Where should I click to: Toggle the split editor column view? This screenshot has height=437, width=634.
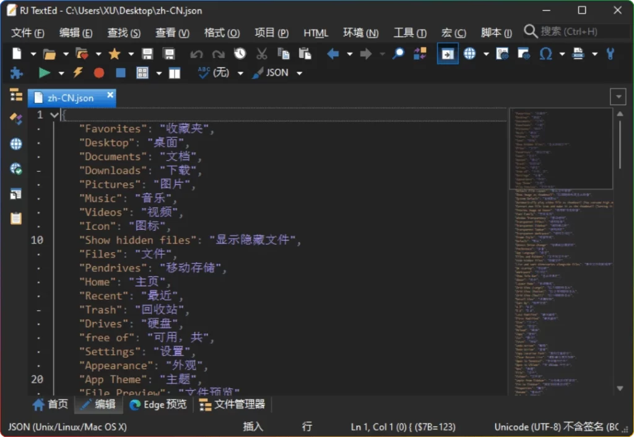[175, 72]
